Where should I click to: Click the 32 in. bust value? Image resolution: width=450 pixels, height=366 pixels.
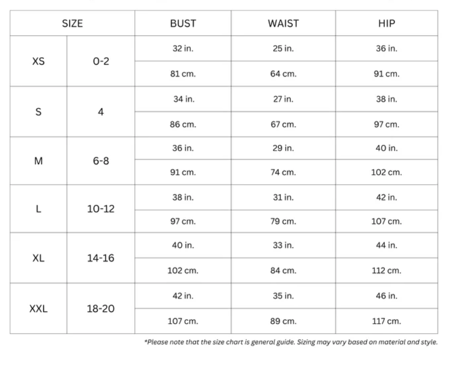[x=183, y=48]
